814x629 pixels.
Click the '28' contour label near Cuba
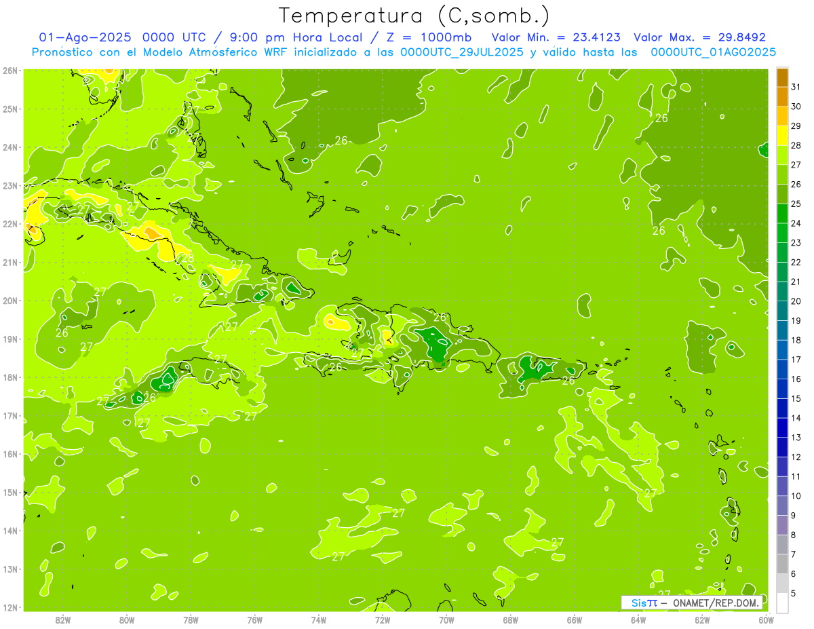pos(188,258)
